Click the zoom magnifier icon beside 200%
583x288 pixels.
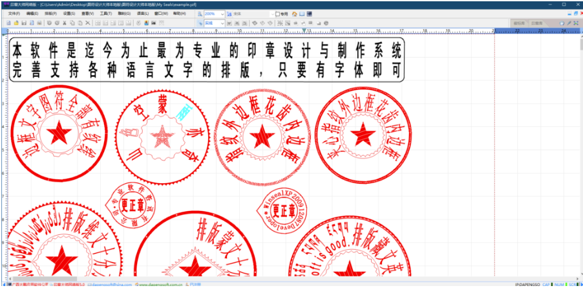[200, 14]
